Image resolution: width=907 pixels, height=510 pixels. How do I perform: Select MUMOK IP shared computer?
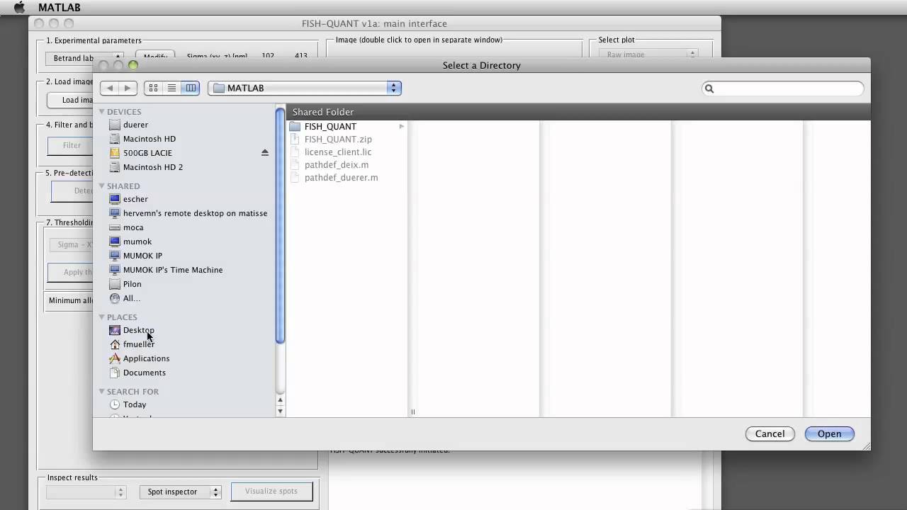[x=142, y=256]
